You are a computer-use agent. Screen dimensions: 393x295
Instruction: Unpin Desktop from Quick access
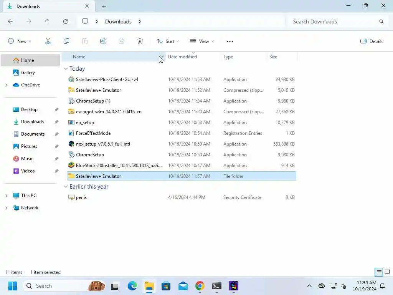tap(57, 109)
